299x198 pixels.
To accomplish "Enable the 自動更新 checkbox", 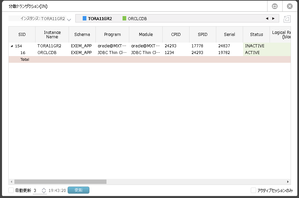I will [11, 190].
